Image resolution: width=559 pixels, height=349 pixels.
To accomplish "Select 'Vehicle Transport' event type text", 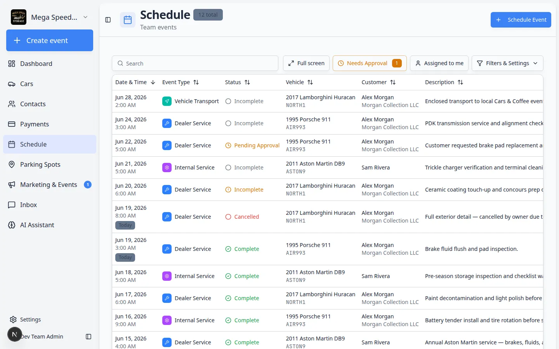I will (197, 101).
